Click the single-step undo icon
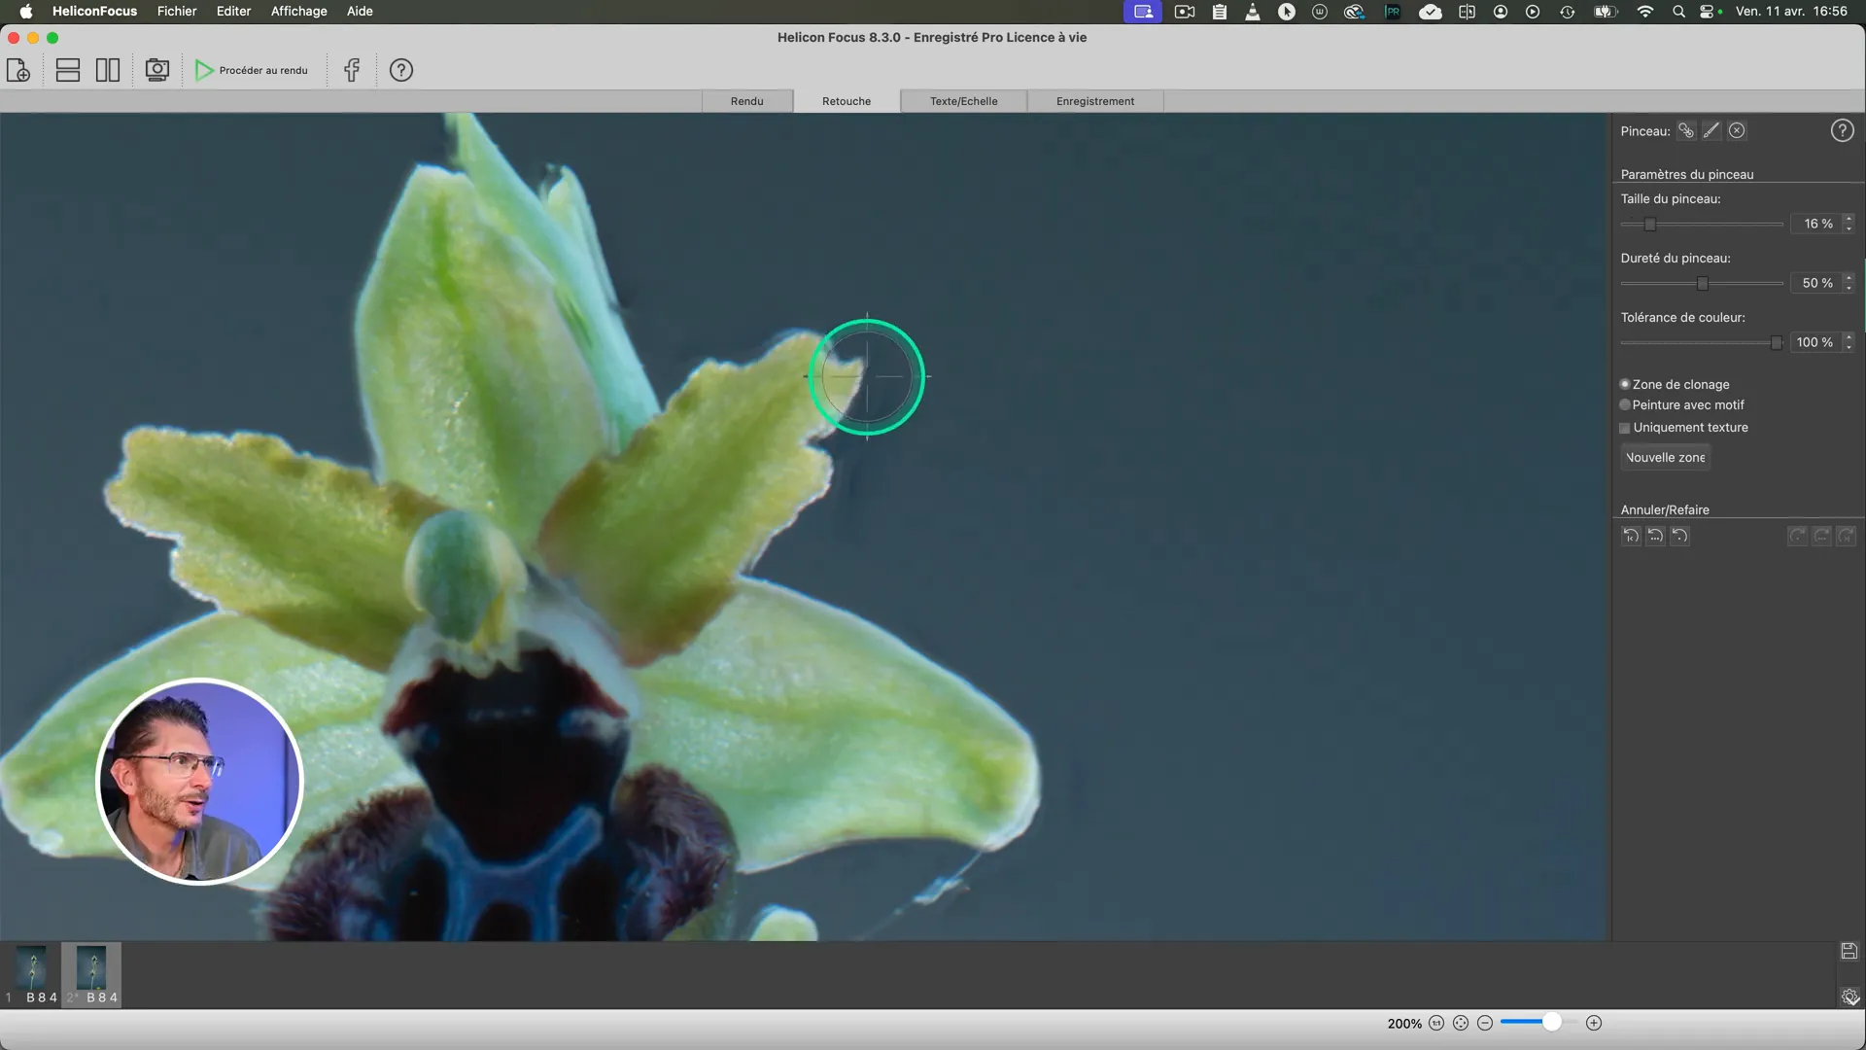 [1679, 536]
